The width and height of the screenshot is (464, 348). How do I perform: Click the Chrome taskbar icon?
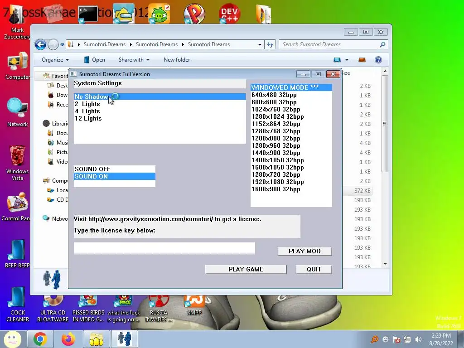point(40,339)
